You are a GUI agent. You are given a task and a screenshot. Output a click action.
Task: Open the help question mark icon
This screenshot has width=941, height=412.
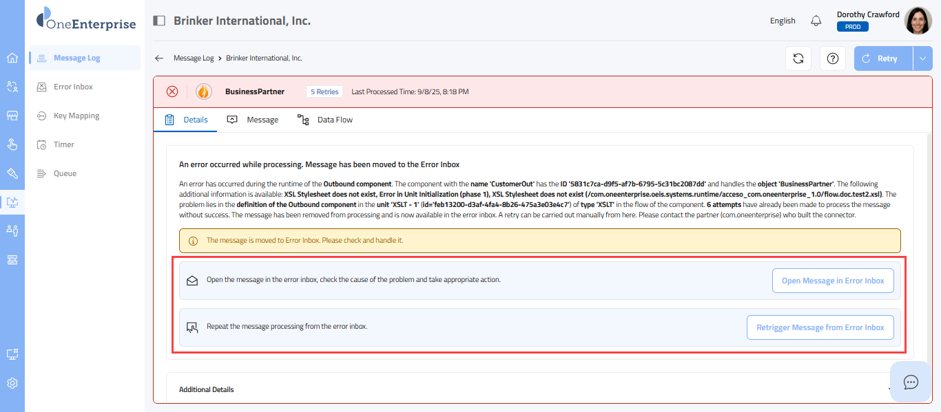[x=832, y=58]
